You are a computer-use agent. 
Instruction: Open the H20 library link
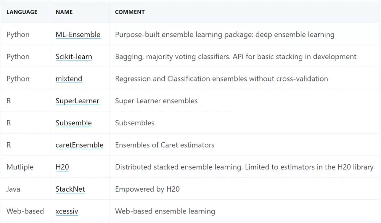pyautogui.click(x=62, y=167)
